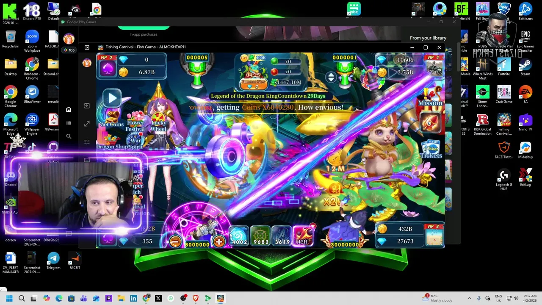Open the Steam desktop shortcut

click(x=525, y=67)
